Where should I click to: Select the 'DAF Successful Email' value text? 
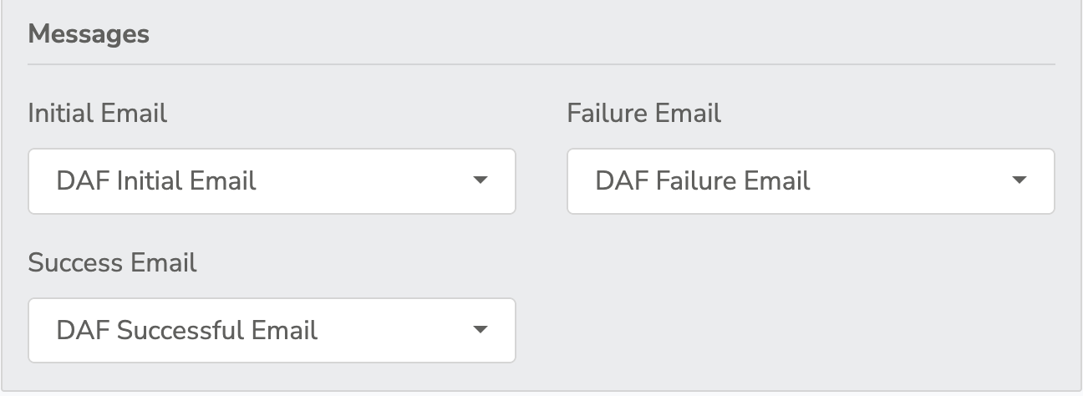pyautogui.click(x=187, y=330)
